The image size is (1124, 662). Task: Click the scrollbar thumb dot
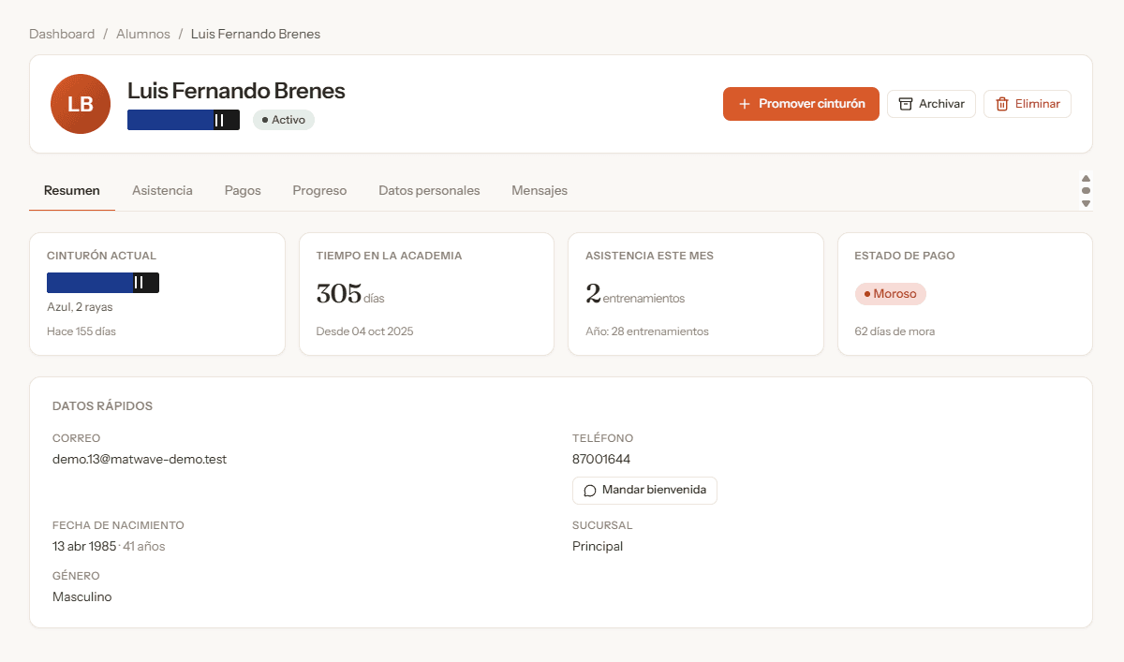click(x=1086, y=190)
